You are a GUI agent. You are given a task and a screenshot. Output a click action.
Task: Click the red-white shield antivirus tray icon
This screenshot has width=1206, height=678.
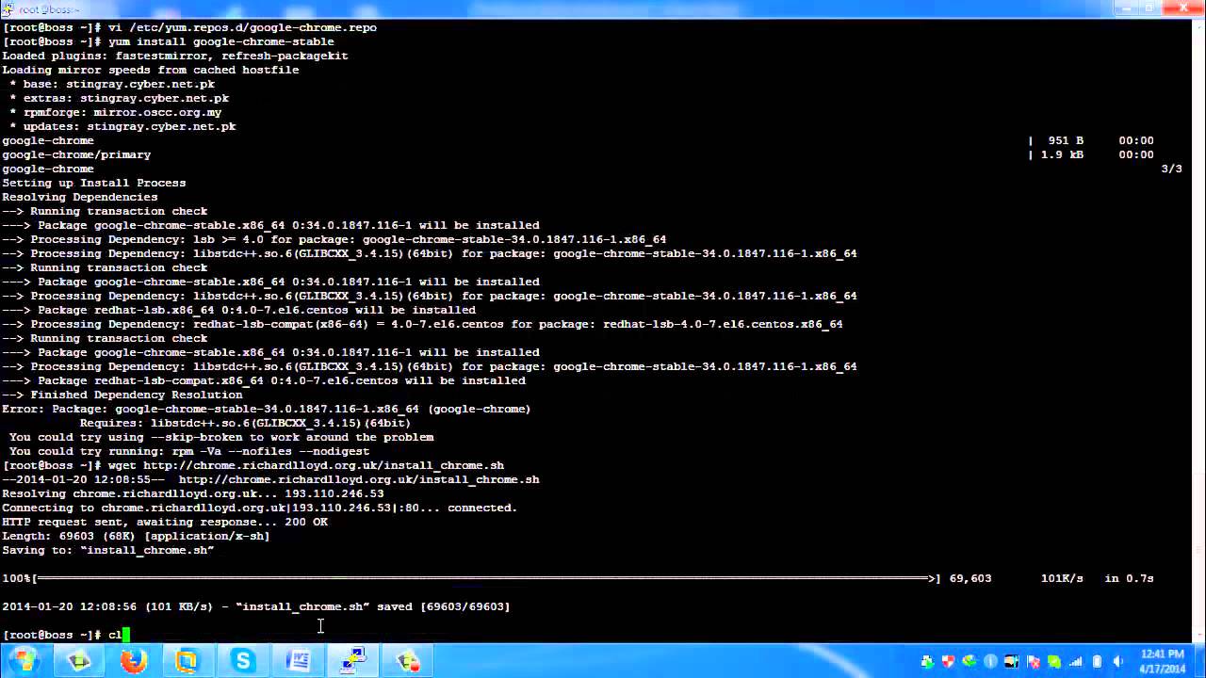click(x=948, y=661)
